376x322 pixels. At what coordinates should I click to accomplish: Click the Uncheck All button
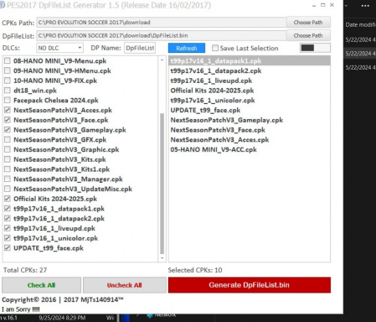tap(125, 285)
